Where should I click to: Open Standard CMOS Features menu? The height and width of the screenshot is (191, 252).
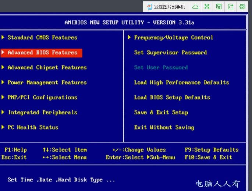42,38
